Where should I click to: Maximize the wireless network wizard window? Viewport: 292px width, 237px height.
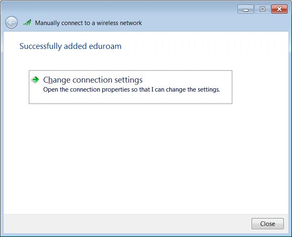(262, 9)
